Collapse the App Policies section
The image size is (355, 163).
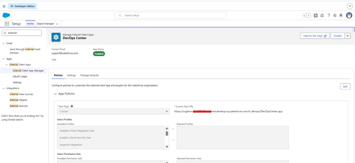(55, 94)
